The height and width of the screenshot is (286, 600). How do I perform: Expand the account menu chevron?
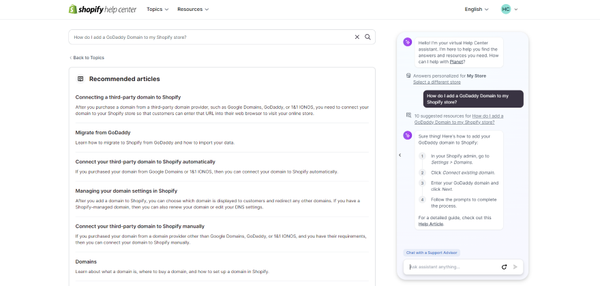click(x=516, y=10)
